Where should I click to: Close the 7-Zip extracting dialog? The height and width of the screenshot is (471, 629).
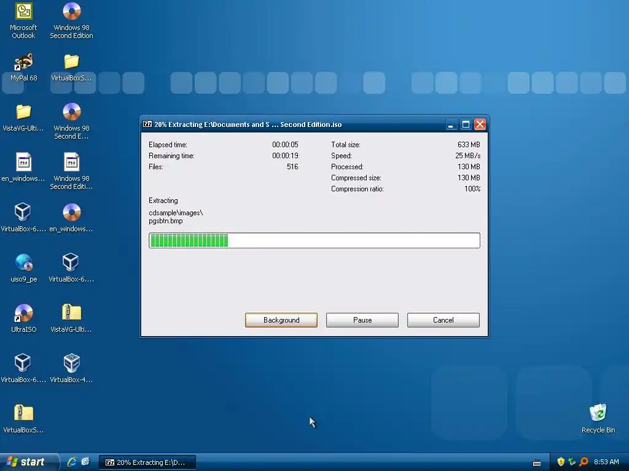(480, 124)
